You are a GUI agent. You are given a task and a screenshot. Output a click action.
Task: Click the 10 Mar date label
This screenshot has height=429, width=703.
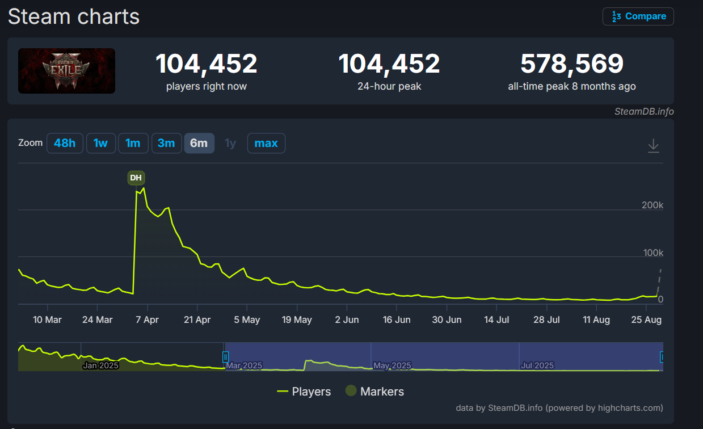(47, 320)
